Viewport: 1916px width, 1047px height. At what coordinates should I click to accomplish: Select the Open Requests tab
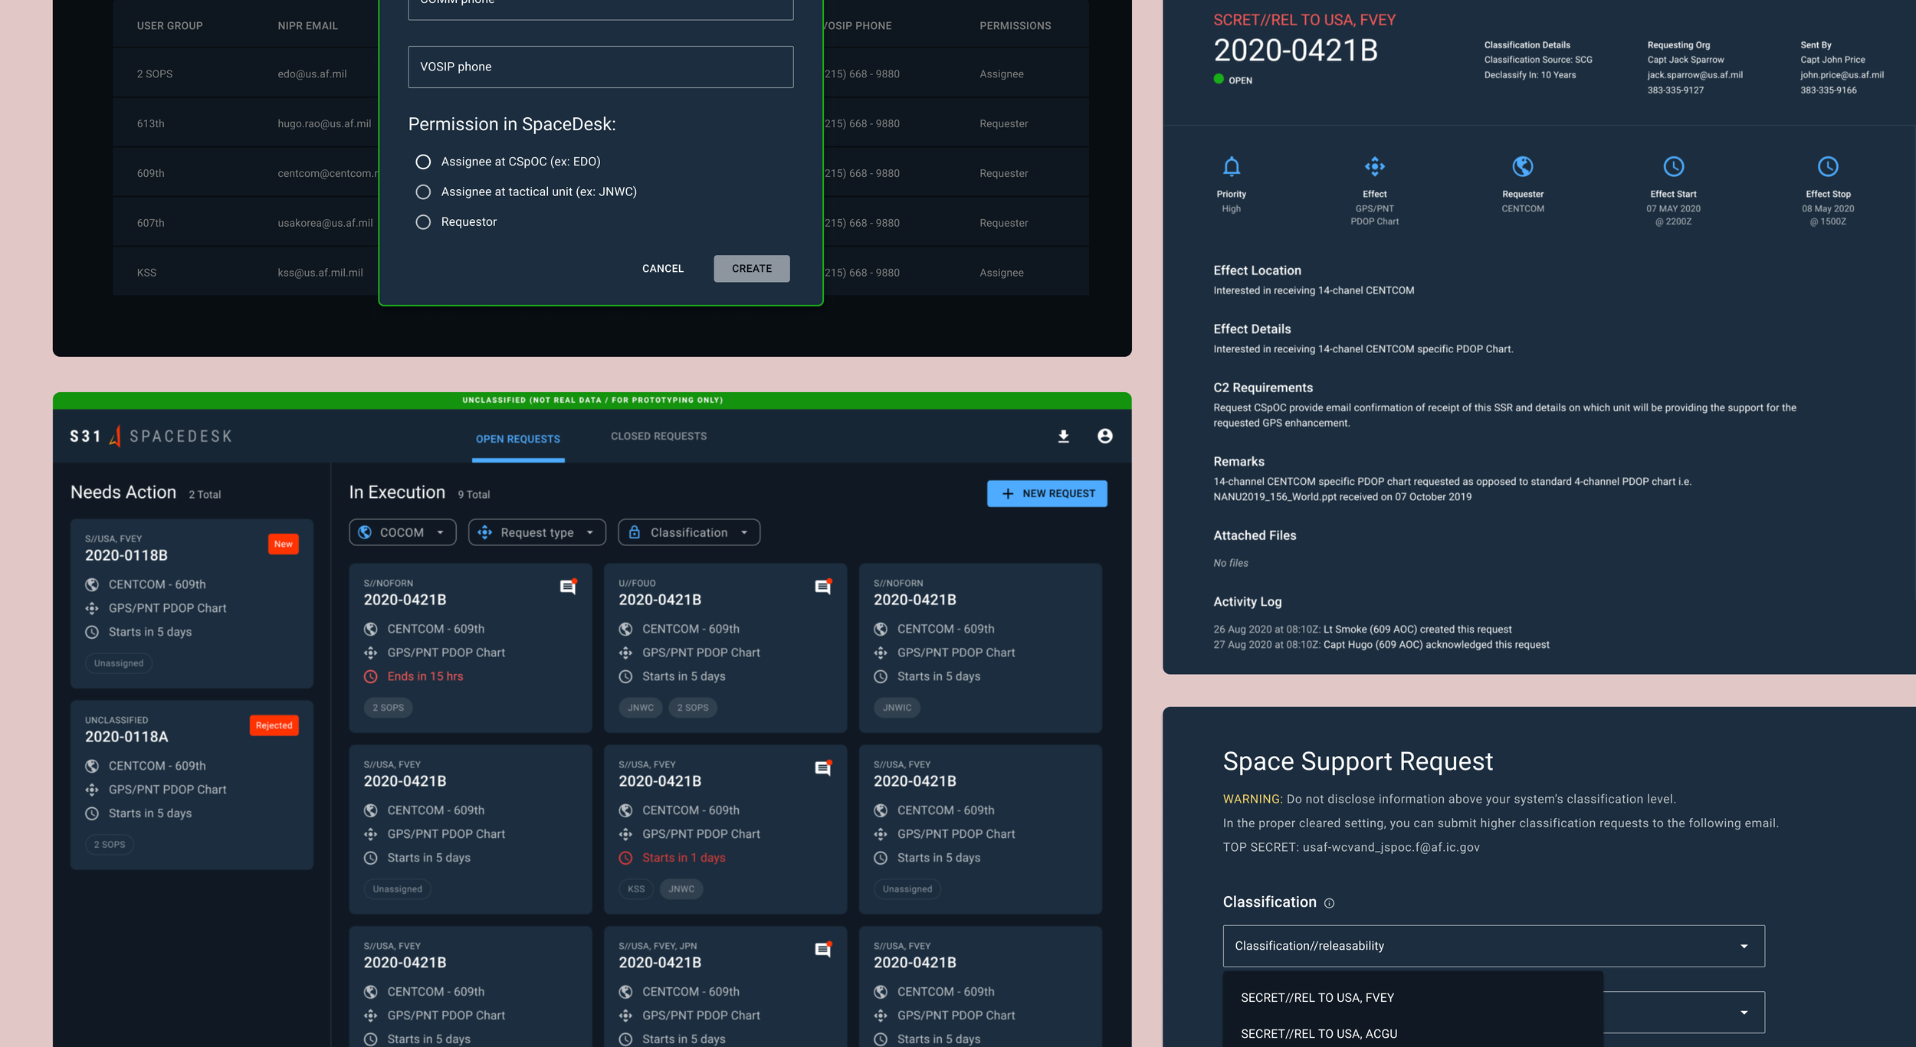(518, 439)
